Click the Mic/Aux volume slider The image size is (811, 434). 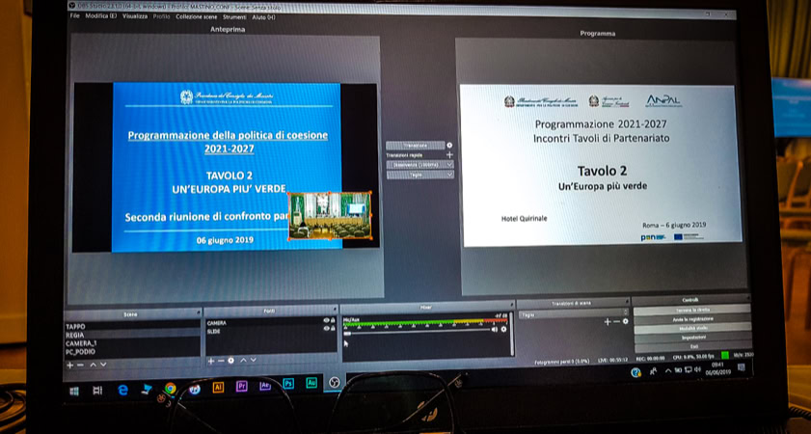(x=415, y=330)
